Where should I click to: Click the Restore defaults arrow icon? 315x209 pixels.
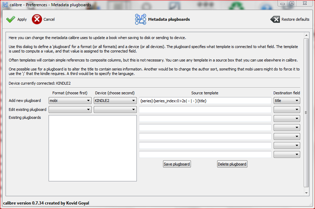(275, 19)
